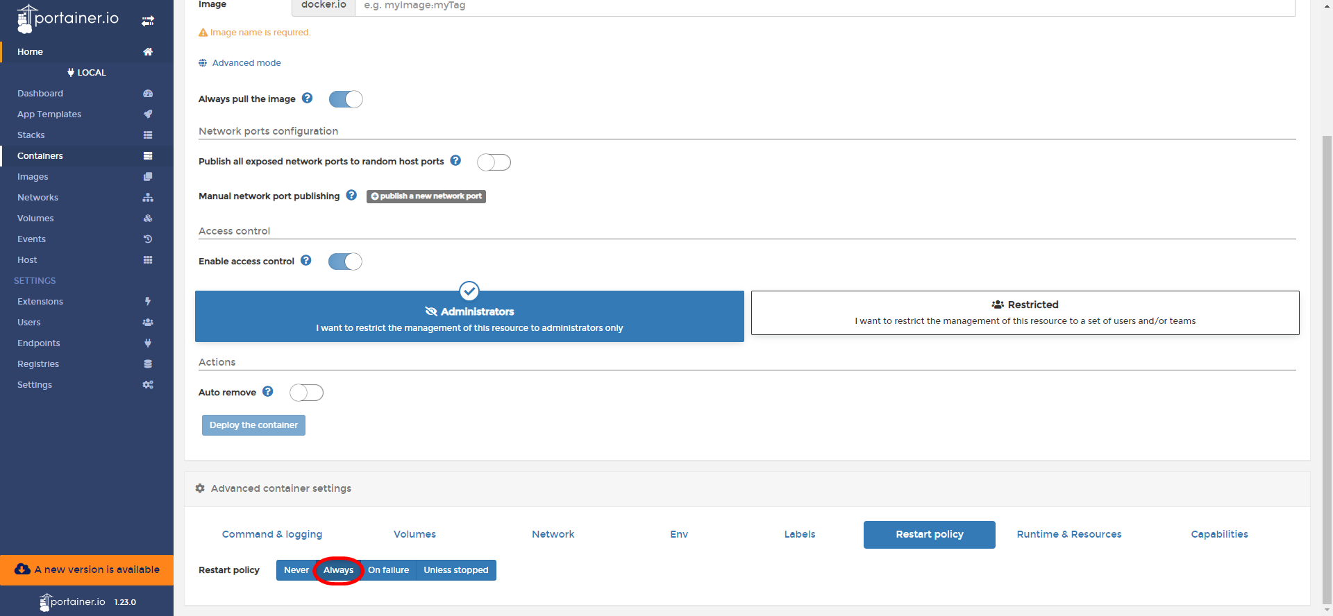Click the Registries database icon
This screenshot has width=1333, height=616.
pos(148,363)
